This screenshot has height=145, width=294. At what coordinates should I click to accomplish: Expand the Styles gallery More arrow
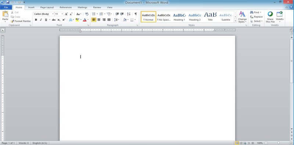pyautogui.click(x=236, y=21)
